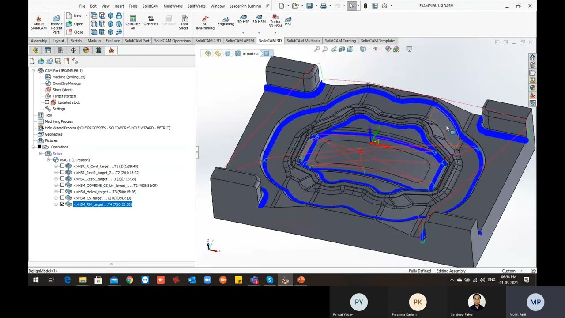Open the 3D HSR dropdown arrow

pyautogui.click(x=243, y=33)
